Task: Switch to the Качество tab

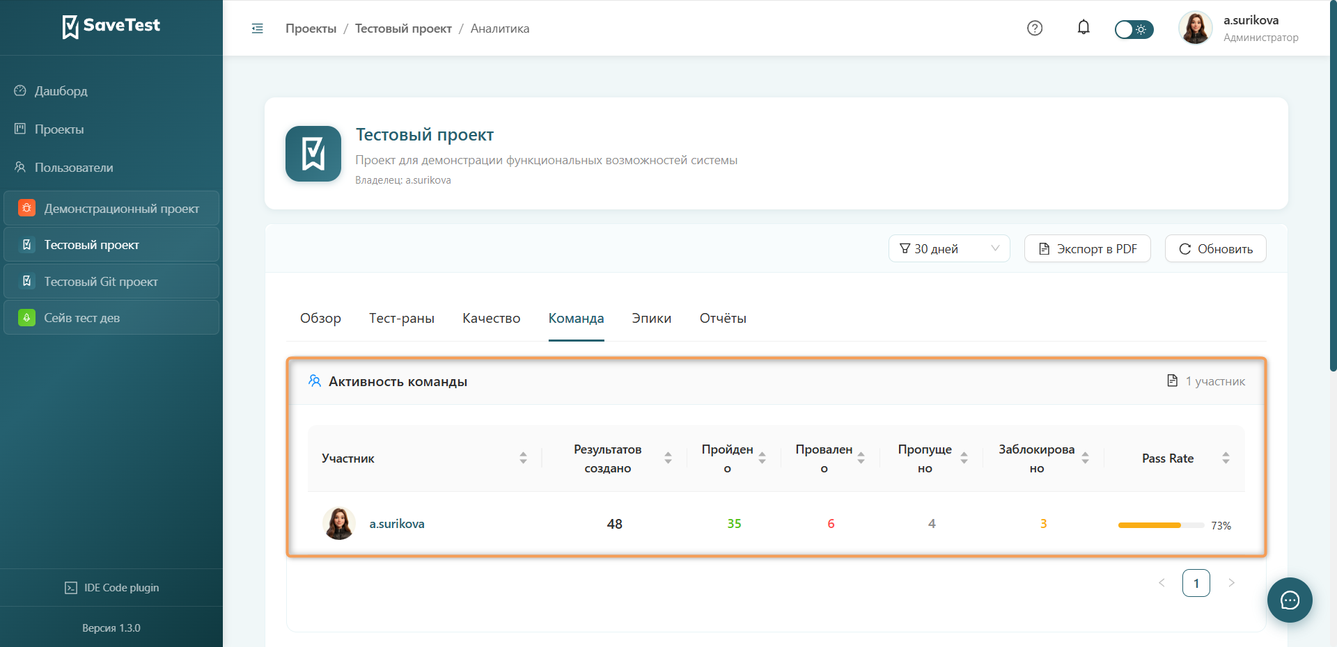Action: 492,318
